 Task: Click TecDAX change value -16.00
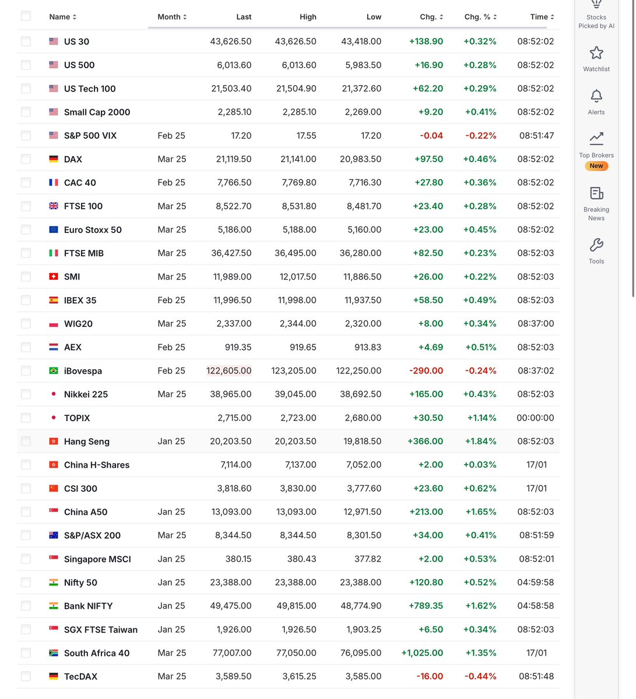point(430,676)
